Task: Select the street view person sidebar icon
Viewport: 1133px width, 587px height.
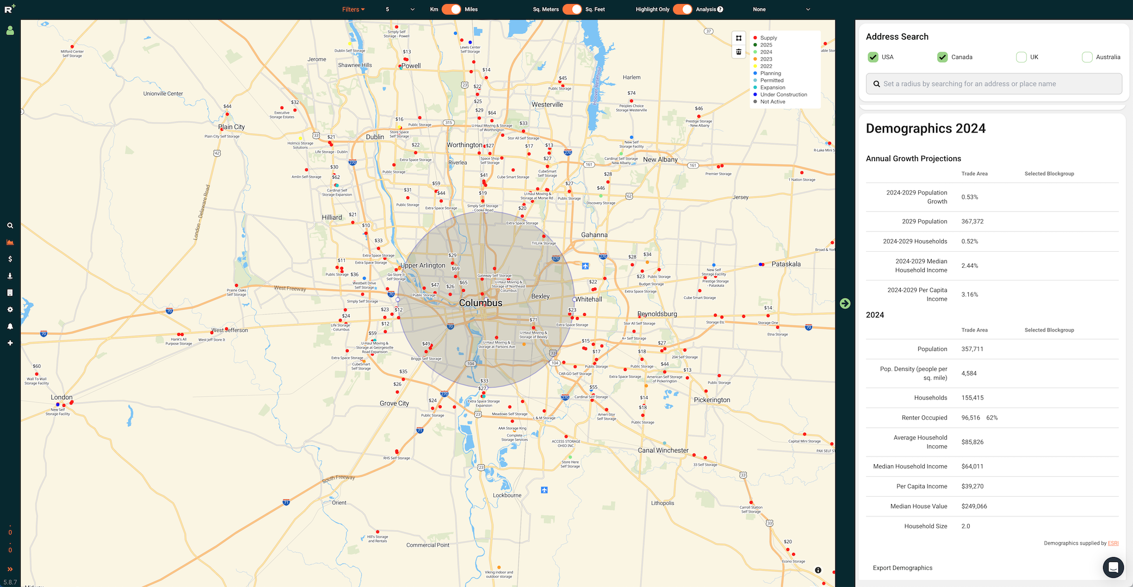Action: click(10, 276)
